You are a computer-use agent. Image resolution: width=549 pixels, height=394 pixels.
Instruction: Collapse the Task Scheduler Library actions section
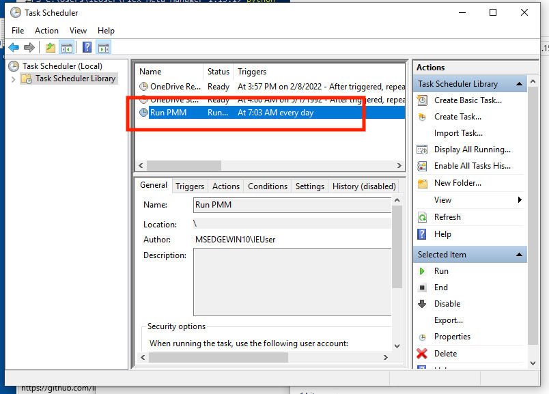[519, 84]
